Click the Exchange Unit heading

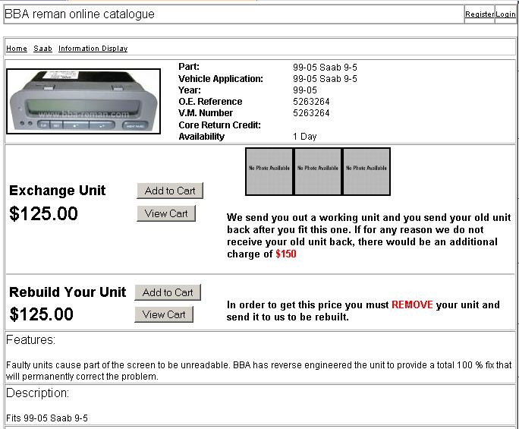pos(58,191)
